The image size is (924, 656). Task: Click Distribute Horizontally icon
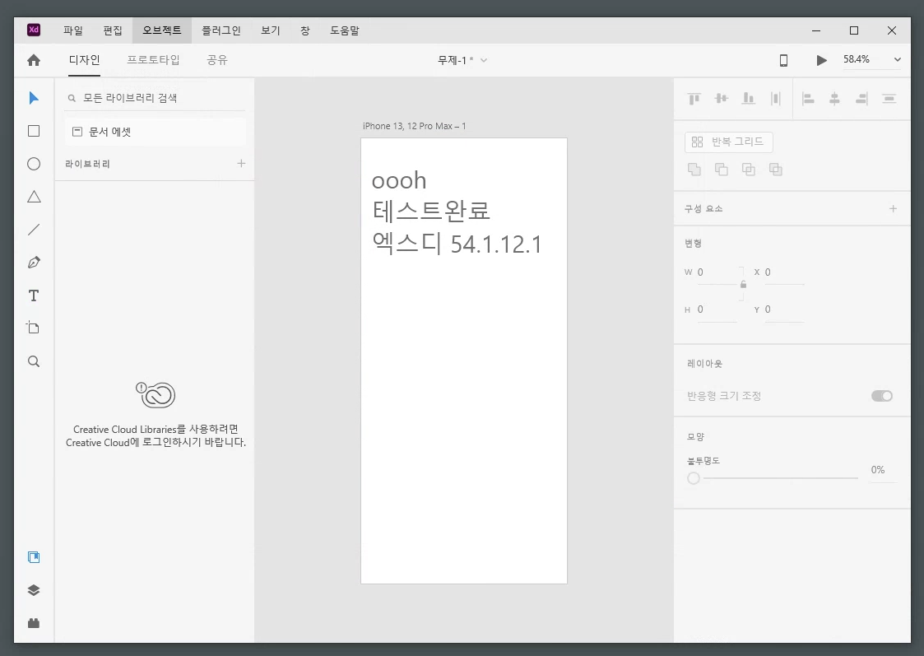click(776, 99)
